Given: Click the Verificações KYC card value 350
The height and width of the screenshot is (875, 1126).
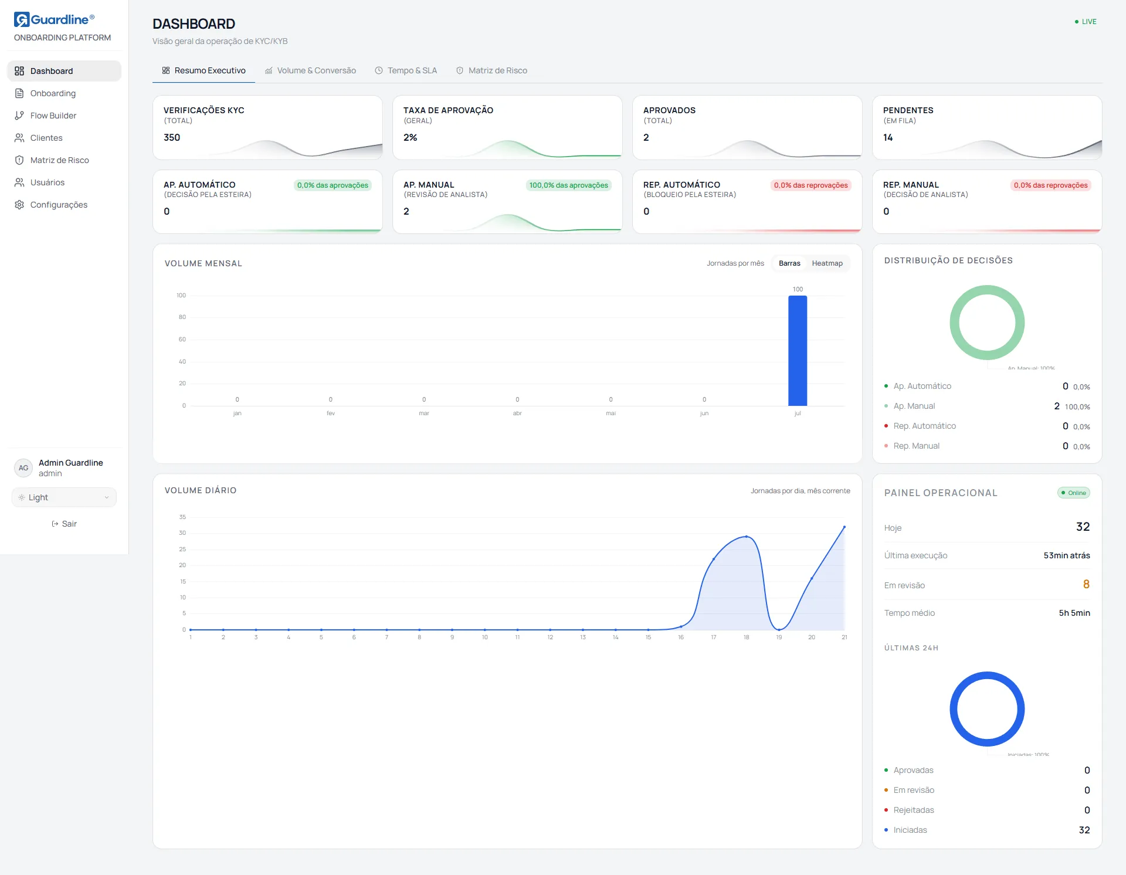Looking at the screenshot, I should (x=172, y=137).
